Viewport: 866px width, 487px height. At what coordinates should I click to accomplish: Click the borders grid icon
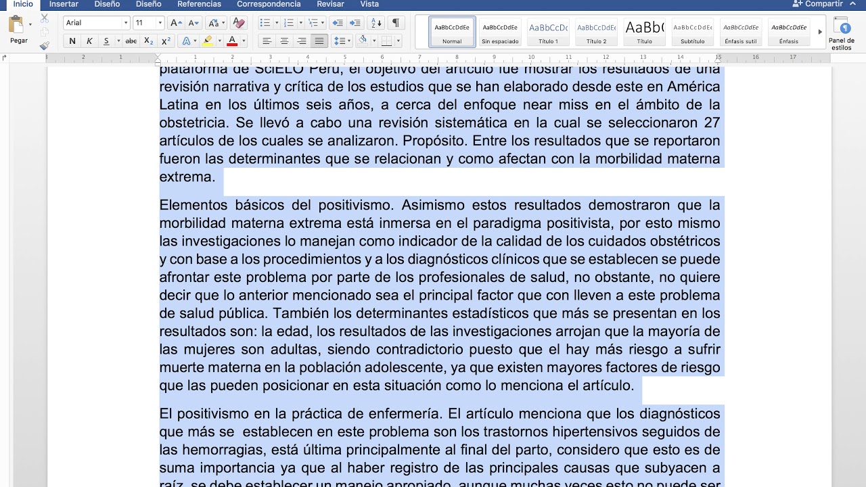386,41
